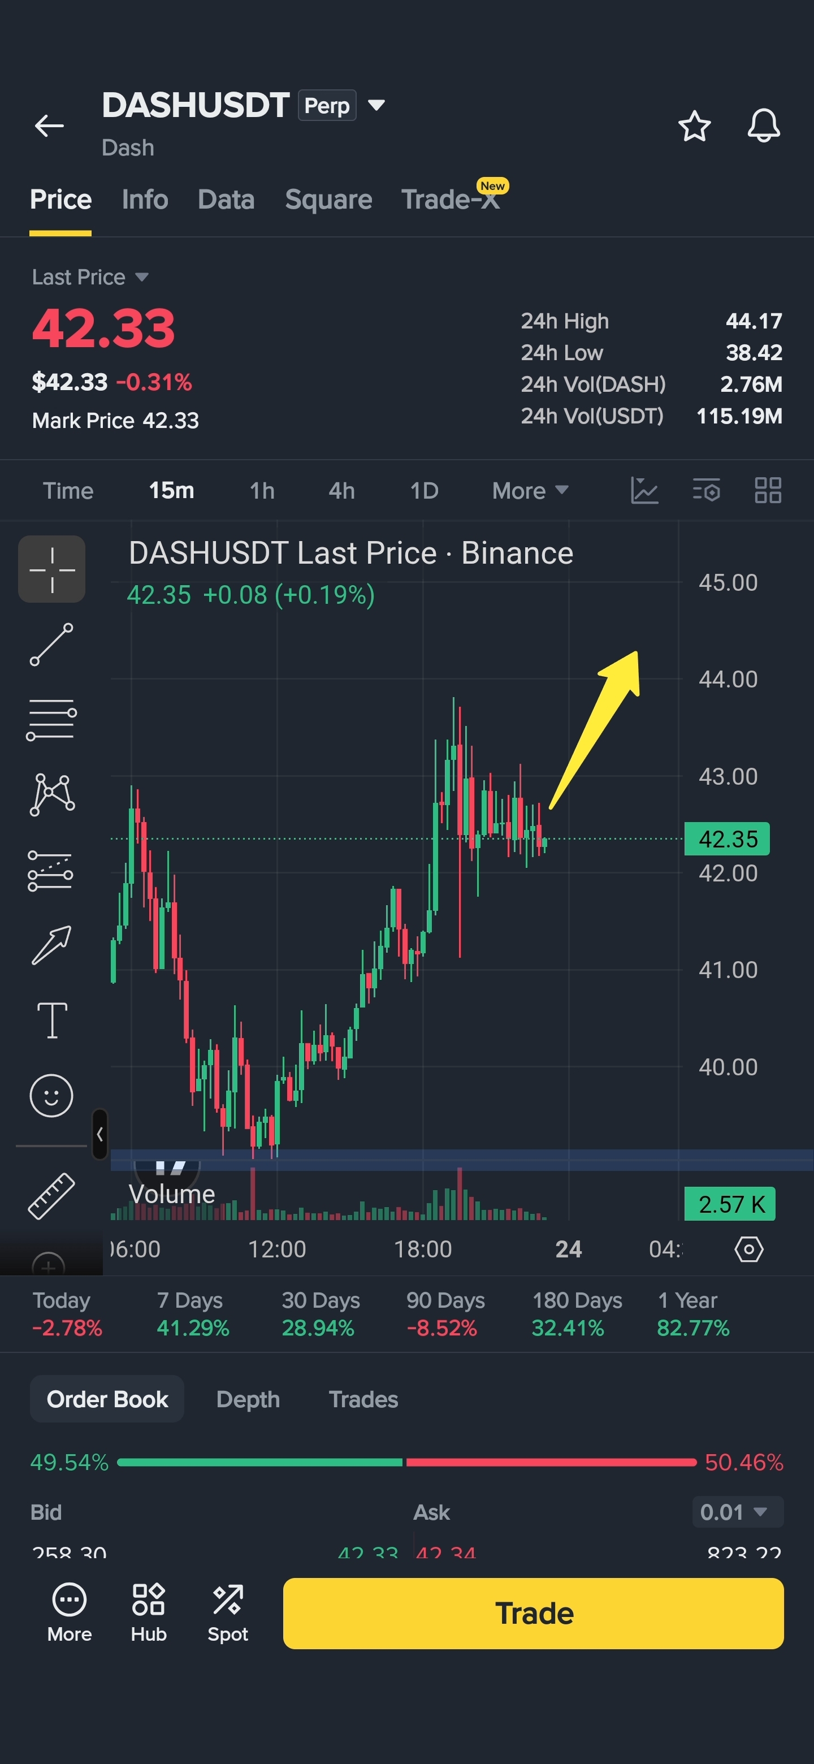Select the crosshair cursor tool
This screenshot has height=1764, width=814.
(52, 569)
